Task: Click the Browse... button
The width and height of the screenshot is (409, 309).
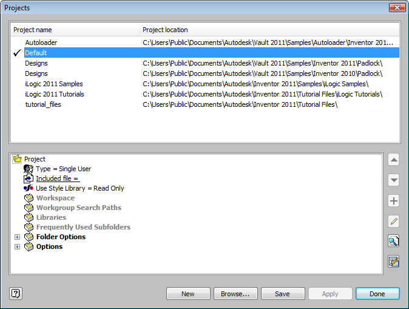Action: coord(235,294)
